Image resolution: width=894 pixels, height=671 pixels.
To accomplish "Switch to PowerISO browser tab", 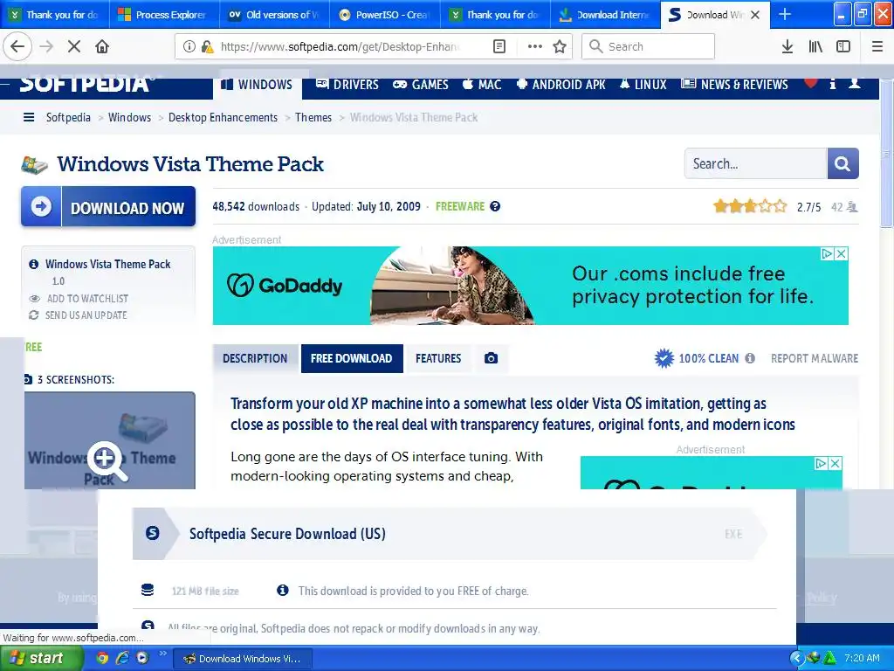I will pos(385,15).
